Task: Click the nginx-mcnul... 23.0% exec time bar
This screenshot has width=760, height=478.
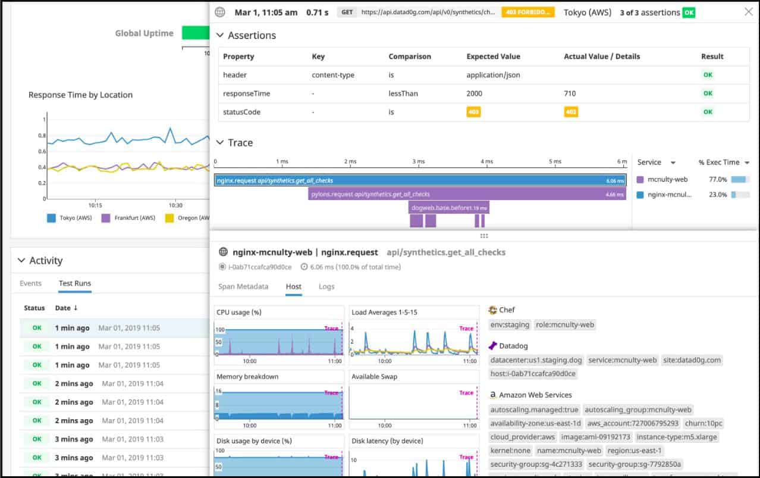Action: click(x=740, y=195)
